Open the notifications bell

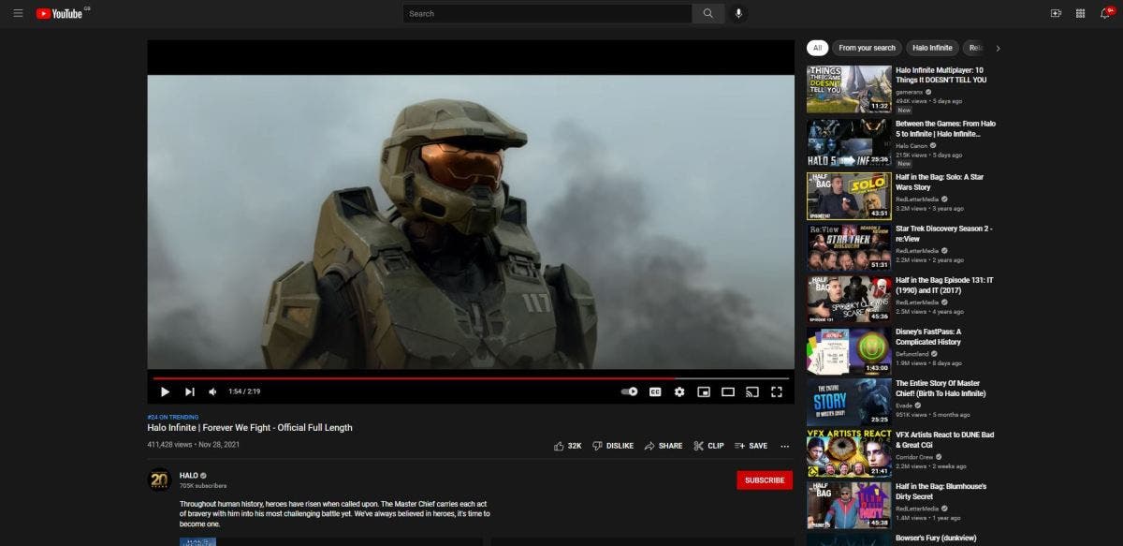pos(1106,13)
